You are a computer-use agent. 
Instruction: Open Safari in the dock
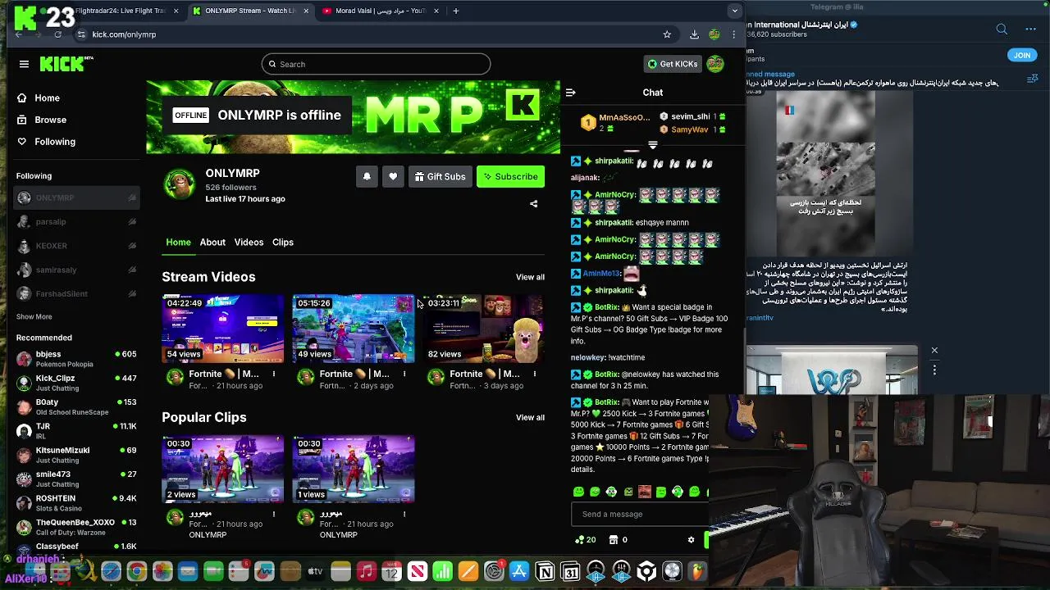[111, 572]
